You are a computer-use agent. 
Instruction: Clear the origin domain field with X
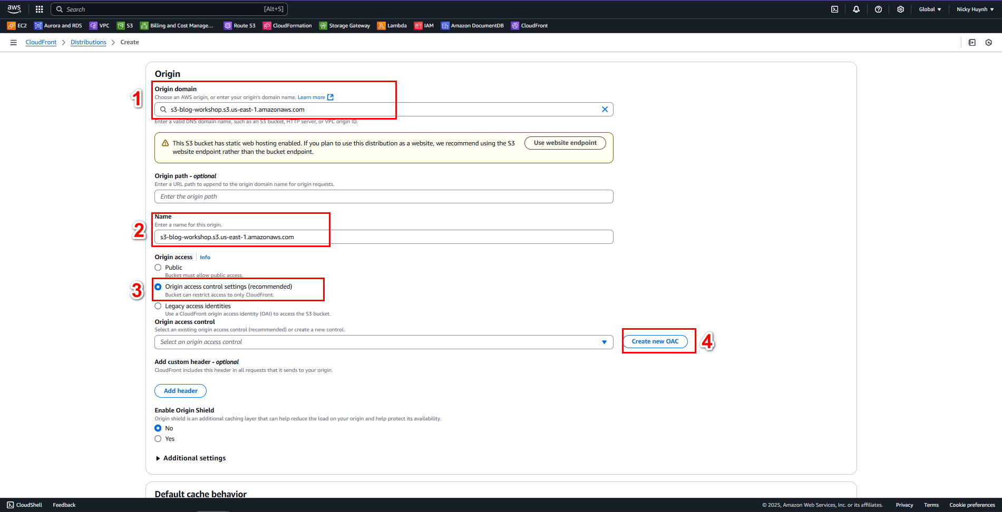pos(605,110)
